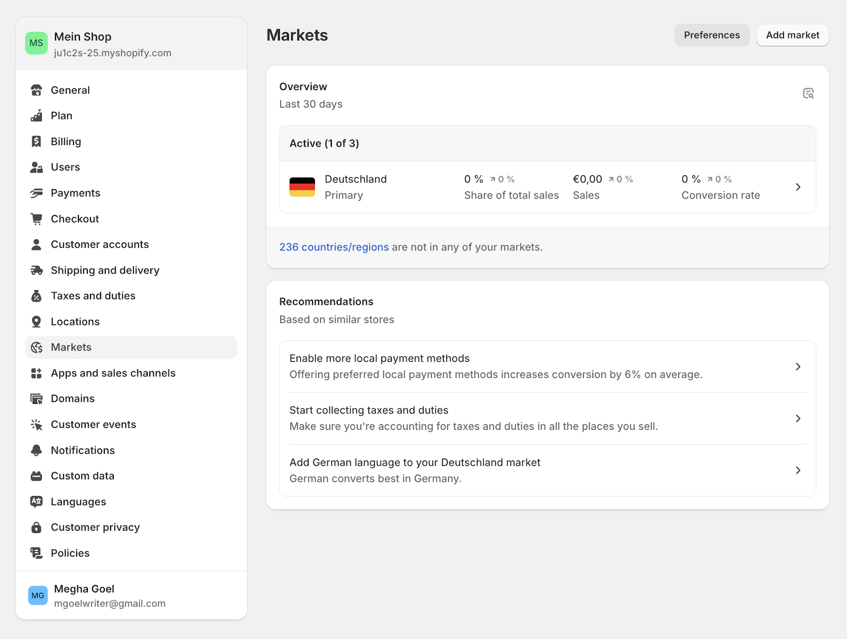Click the Billing receipt icon

(x=37, y=141)
